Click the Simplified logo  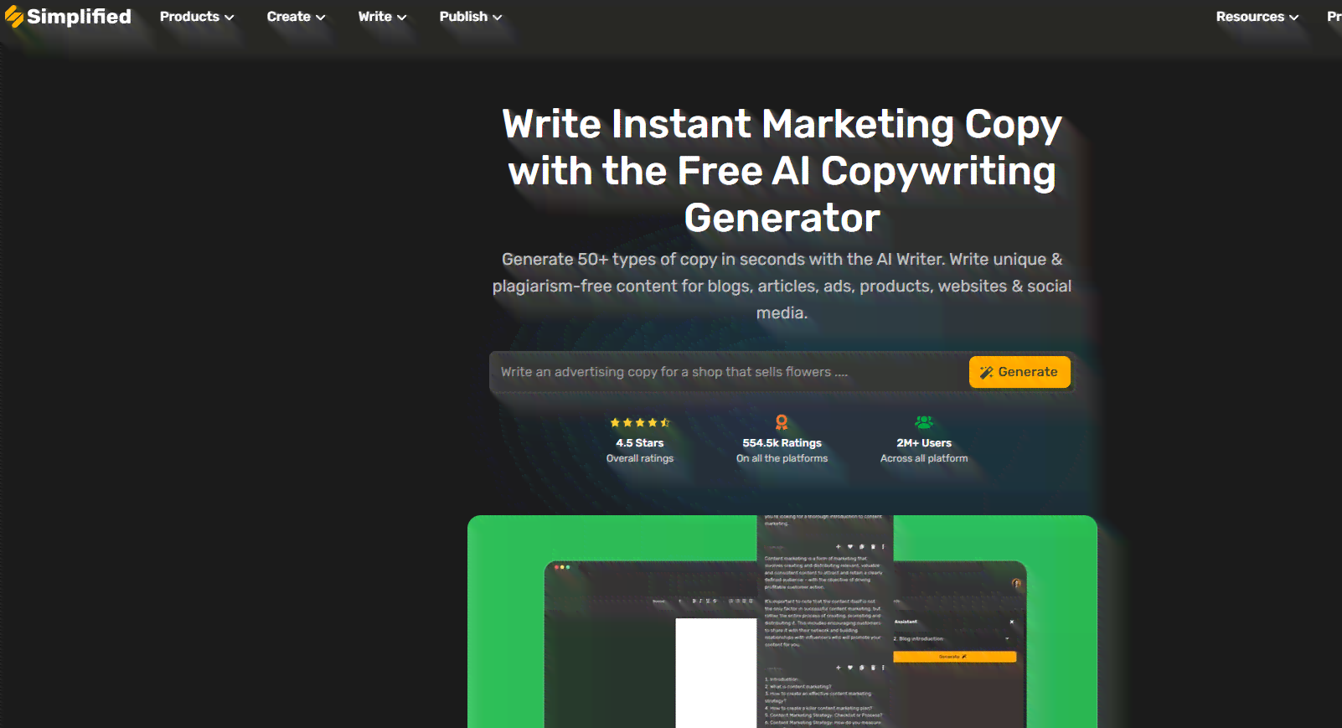click(68, 17)
